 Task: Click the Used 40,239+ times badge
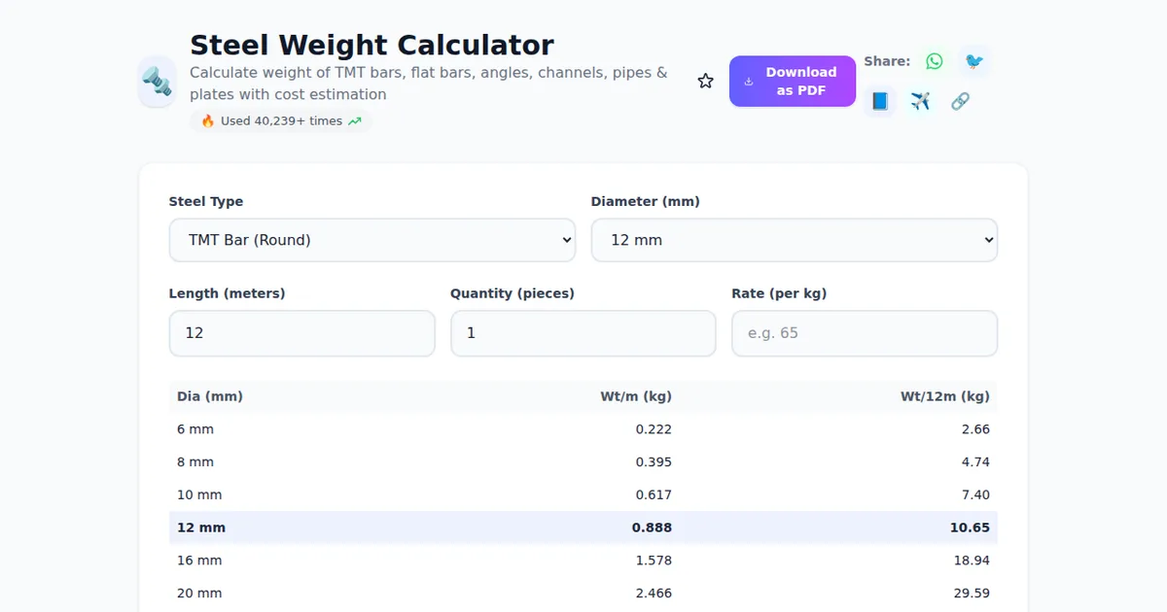tap(280, 121)
